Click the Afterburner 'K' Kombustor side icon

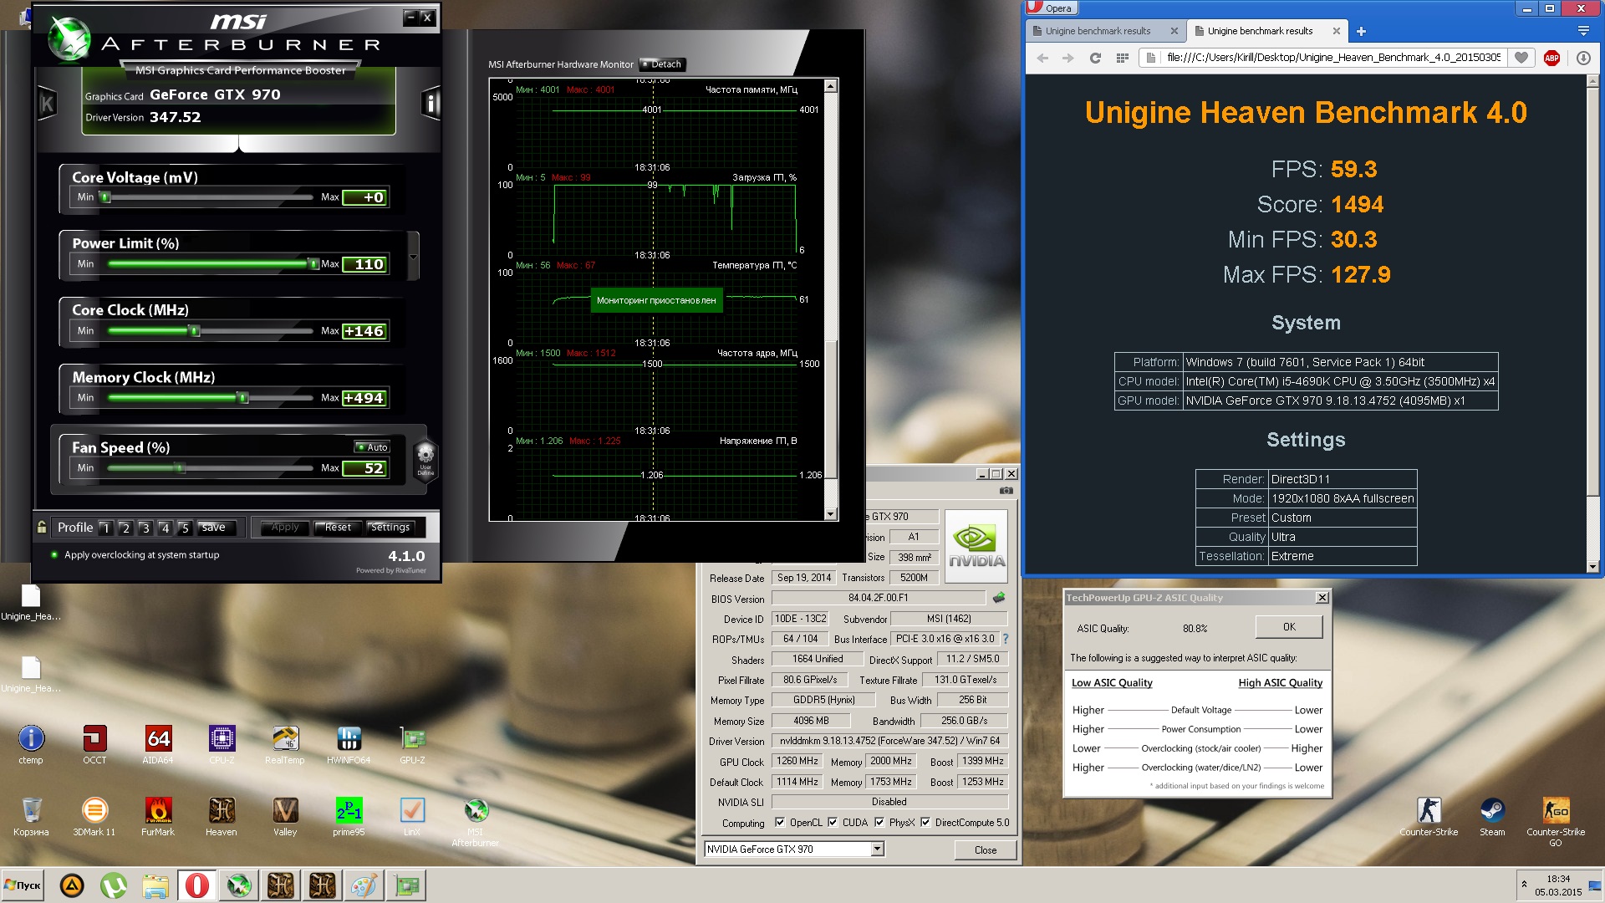click(x=47, y=104)
